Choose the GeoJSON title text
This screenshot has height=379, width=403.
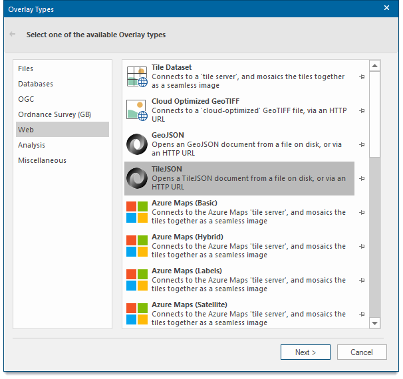tap(168, 135)
